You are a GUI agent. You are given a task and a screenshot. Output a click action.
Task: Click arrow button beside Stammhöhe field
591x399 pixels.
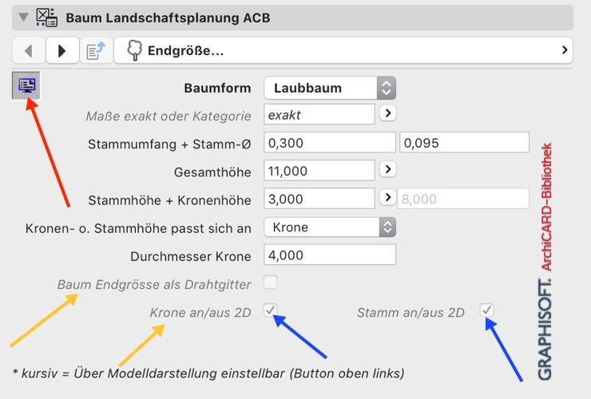tap(387, 198)
